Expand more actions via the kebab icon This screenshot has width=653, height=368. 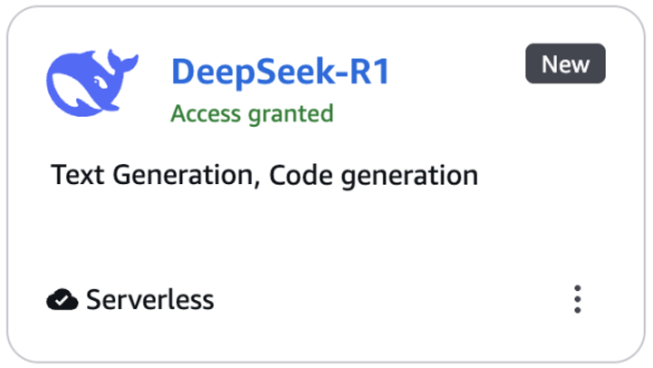pos(578,298)
